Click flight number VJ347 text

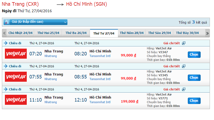(x=163, y=52)
